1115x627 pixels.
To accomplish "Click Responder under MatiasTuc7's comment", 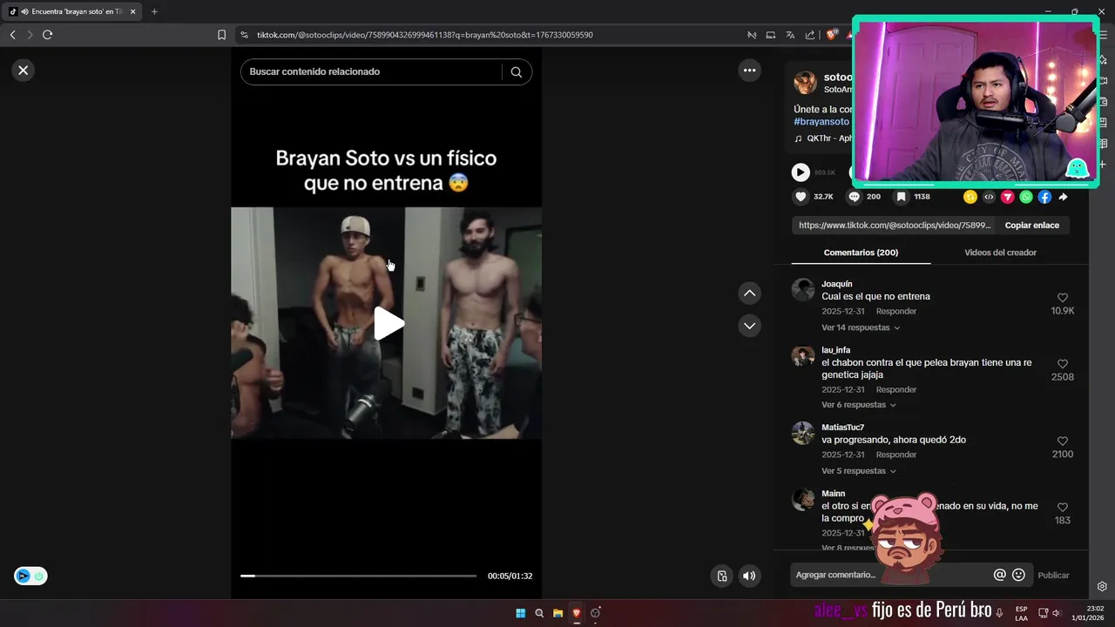I will point(896,455).
